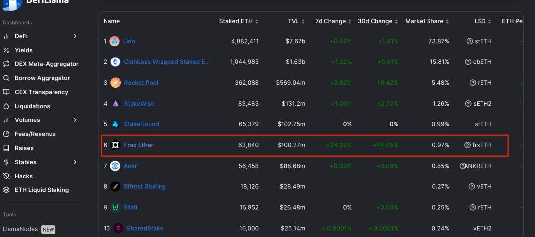The height and width of the screenshot is (237, 535).
Task: Click Frax Ether's $100.27m TVL value
Action: (291, 145)
